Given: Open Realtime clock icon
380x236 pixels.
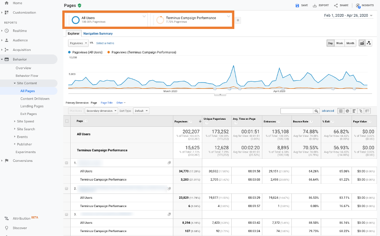Looking at the screenshot, I should 7,31.
